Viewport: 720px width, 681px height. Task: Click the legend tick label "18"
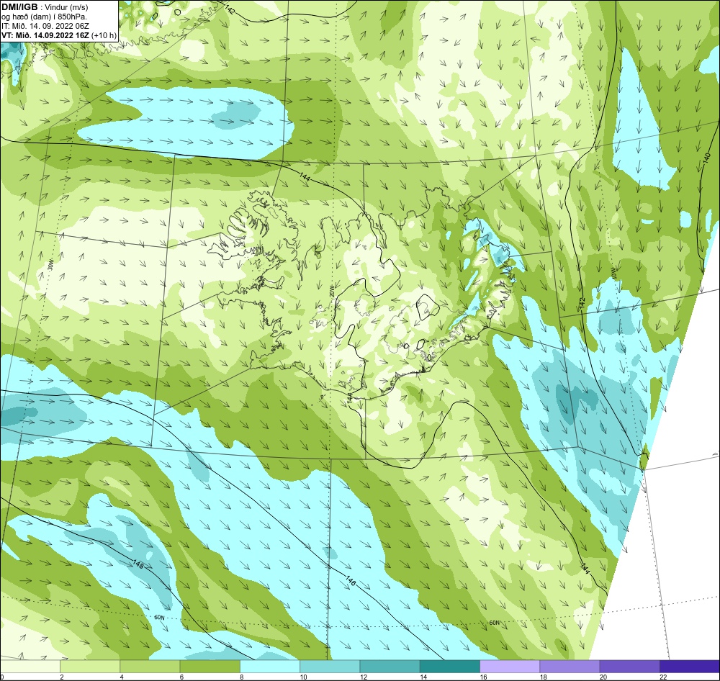click(543, 677)
